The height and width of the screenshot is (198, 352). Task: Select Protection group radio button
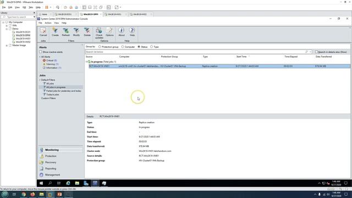point(100,47)
